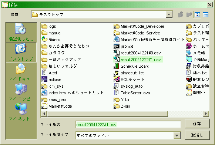Select the simresult_list shortcut icon
The width and height of the screenshot is (215, 145).
(117, 73)
